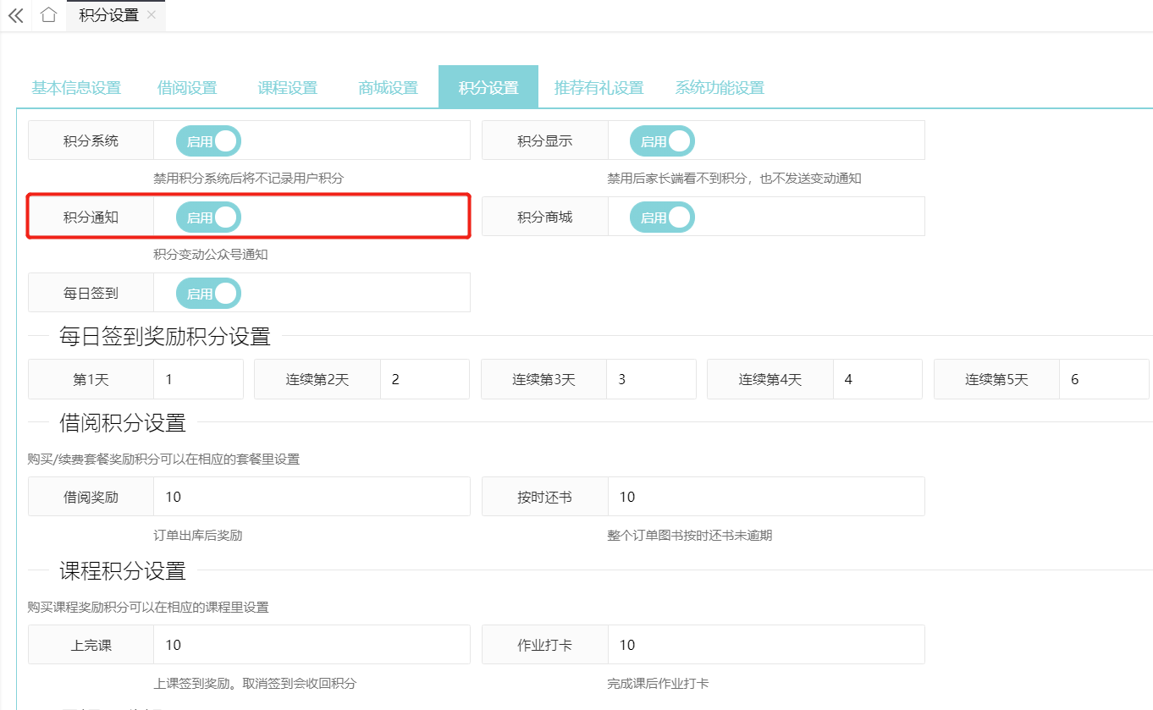Switch to 借阅设置 tab

[x=187, y=88]
